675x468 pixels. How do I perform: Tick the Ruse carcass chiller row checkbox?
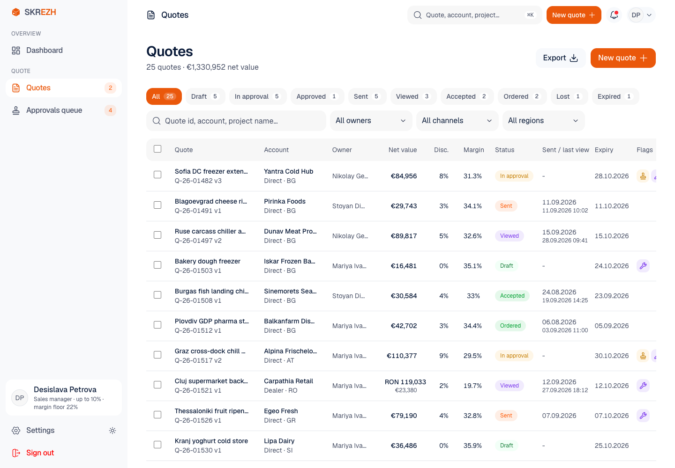coord(157,235)
